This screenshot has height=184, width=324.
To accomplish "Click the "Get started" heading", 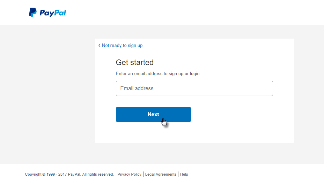I will [x=134, y=63].
